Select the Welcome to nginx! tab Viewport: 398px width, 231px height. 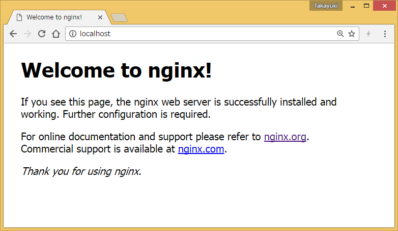(59, 17)
